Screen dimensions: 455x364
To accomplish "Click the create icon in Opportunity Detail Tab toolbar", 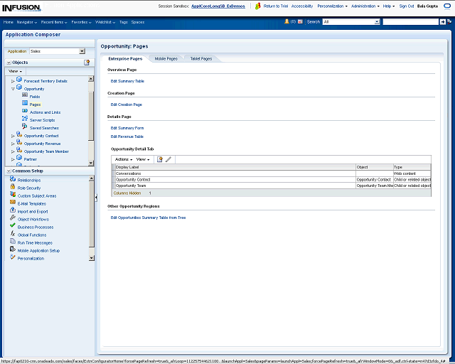I will 160,159.
